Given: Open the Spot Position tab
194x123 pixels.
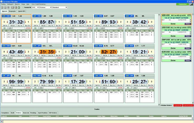Looking at the screenshot, I should pyautogui.click(x=43, y=113).
